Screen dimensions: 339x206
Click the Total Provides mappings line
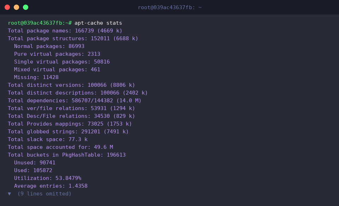pos(70,124)
